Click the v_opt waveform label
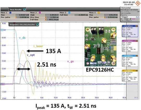The width and height of the screenshot is (141, 110). [31, 55]
